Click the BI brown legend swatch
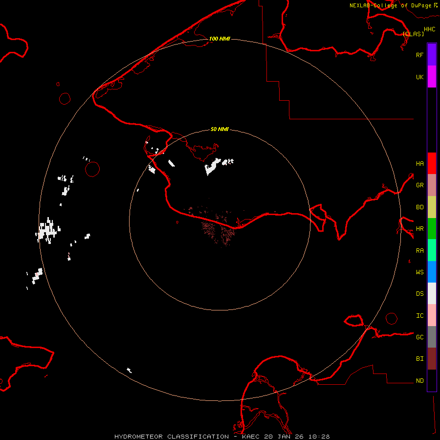 (x=432, y=359)
